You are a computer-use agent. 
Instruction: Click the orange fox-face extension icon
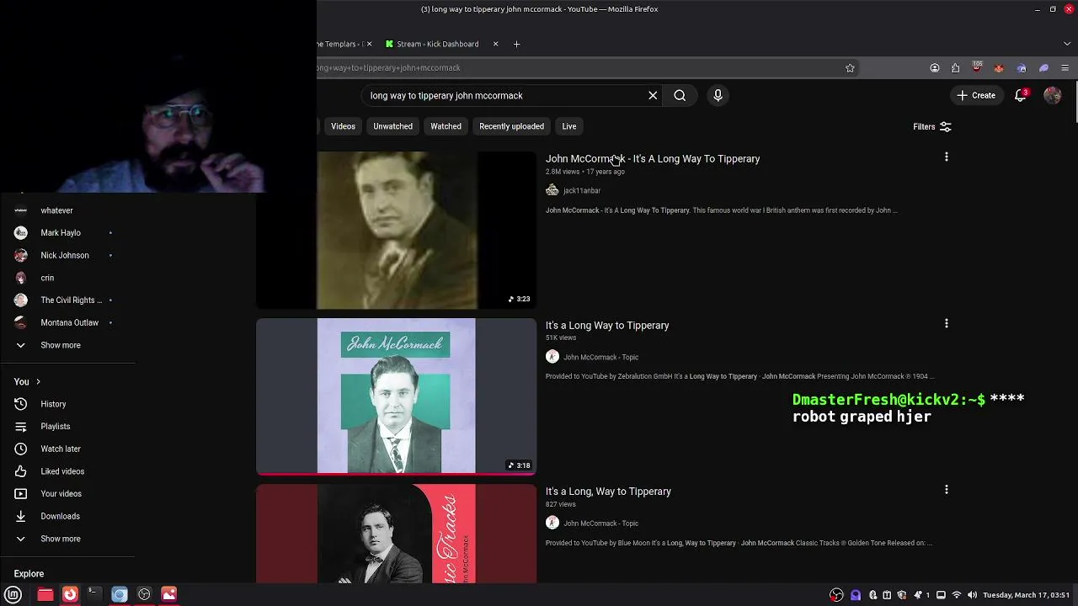click(999, 68)
